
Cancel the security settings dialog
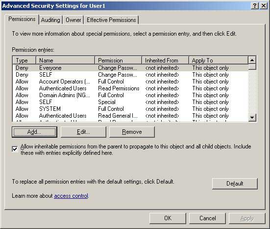pos(207,218)
